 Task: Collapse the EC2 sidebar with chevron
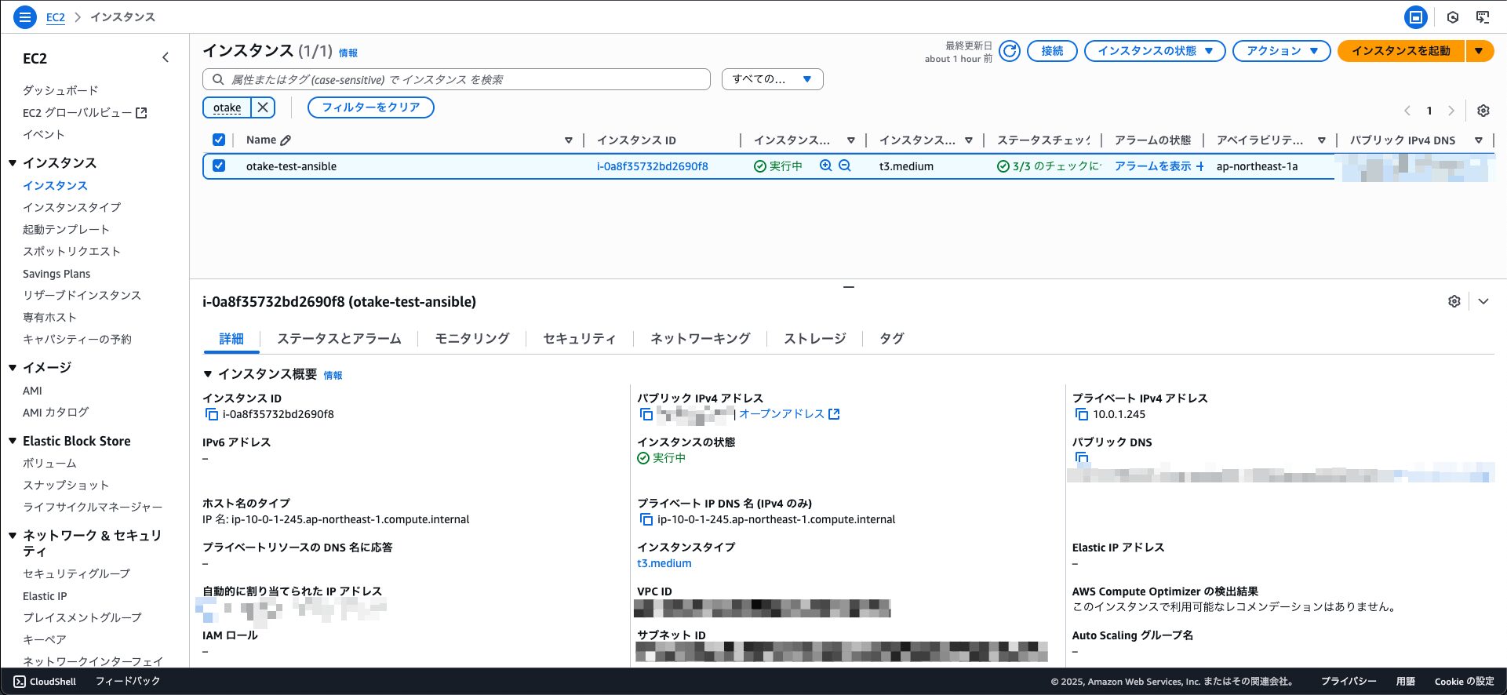(166, 57)
